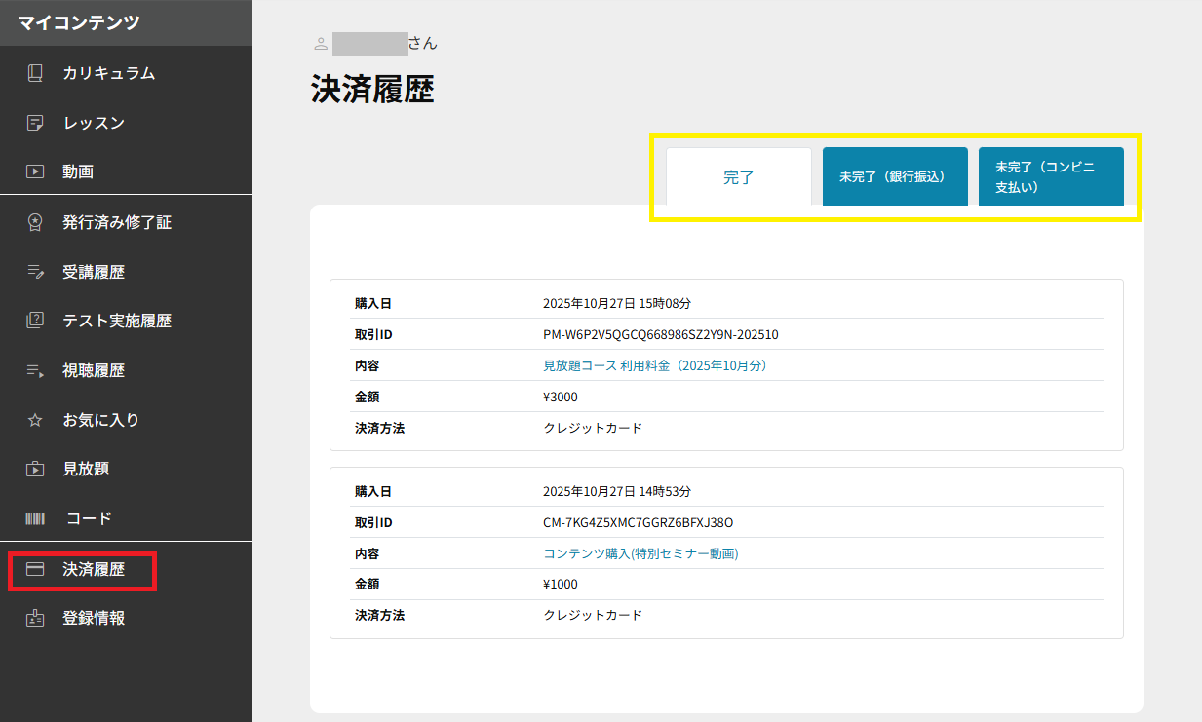1202x722 pixels.
Task: Click the ID card icon beside 登録情報
Action: click(x=35, y=618)
